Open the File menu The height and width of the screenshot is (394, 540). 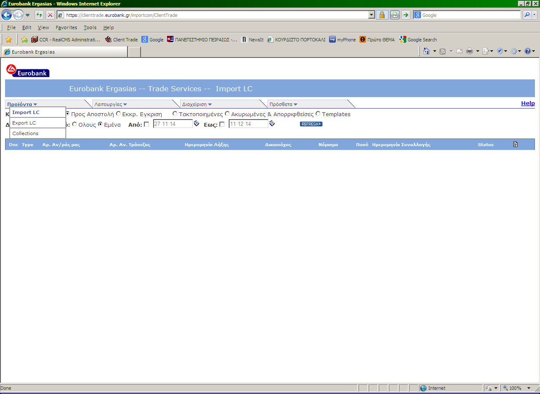point(11,27)
